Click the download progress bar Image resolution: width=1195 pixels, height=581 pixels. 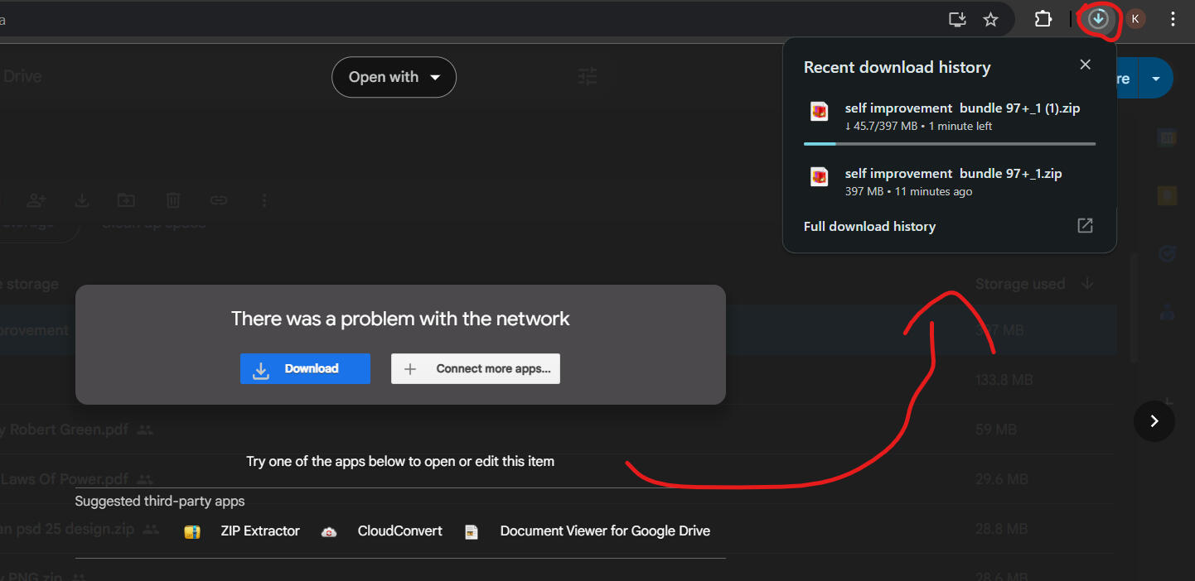(949, 144)
